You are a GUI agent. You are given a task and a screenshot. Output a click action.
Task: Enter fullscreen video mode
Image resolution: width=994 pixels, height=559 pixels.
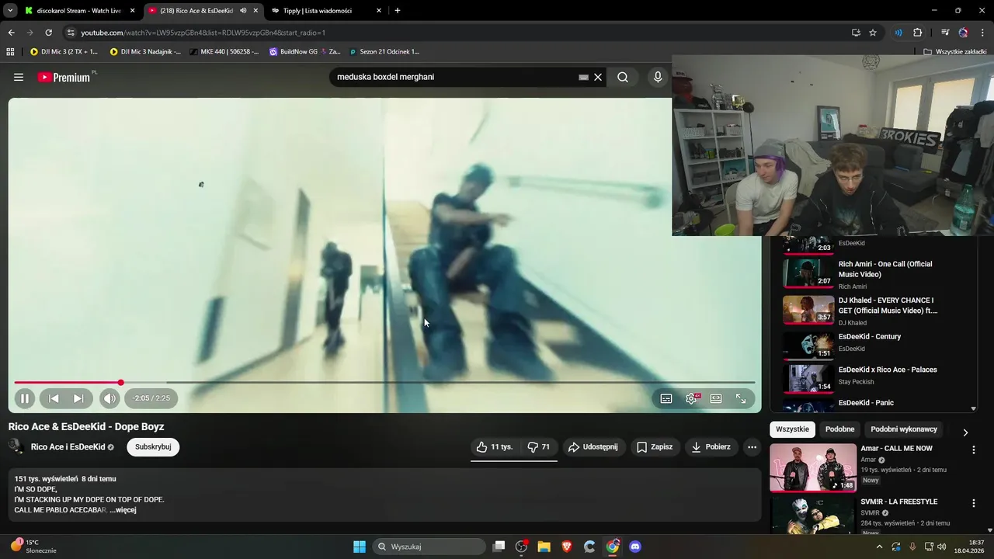(x=741, y=398)
